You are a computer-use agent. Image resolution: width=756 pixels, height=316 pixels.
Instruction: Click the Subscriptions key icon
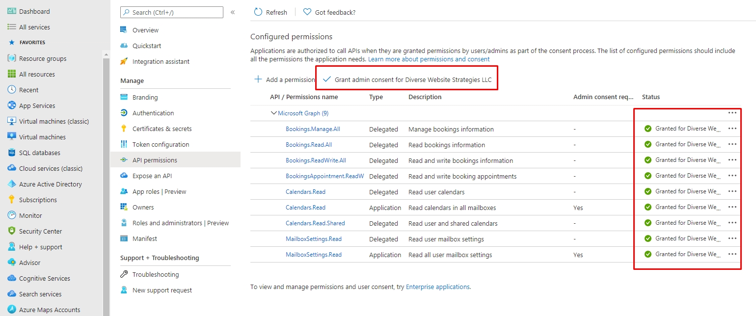(x=12, y=200)
